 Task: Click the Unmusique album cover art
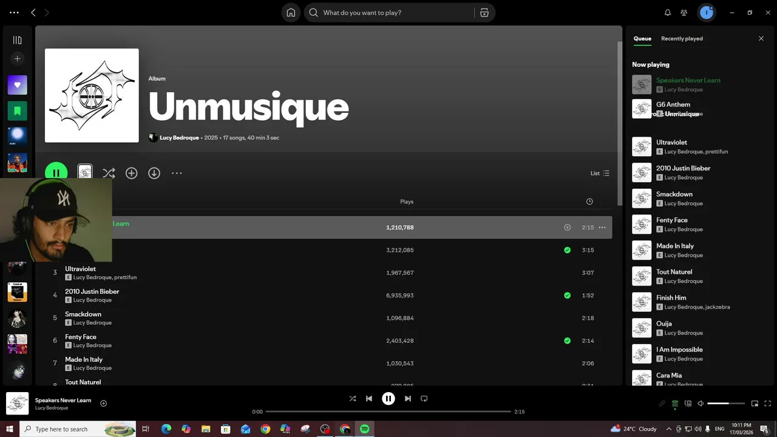92,95
